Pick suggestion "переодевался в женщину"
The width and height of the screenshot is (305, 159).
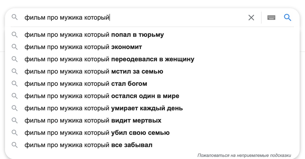click(x=109, y=59)
